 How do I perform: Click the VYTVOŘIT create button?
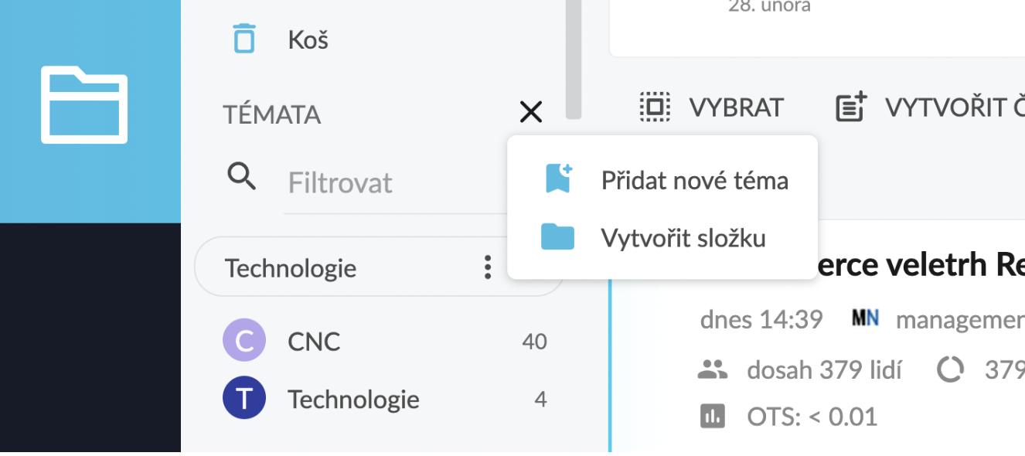pyautogui.click(x=928, y=108)
